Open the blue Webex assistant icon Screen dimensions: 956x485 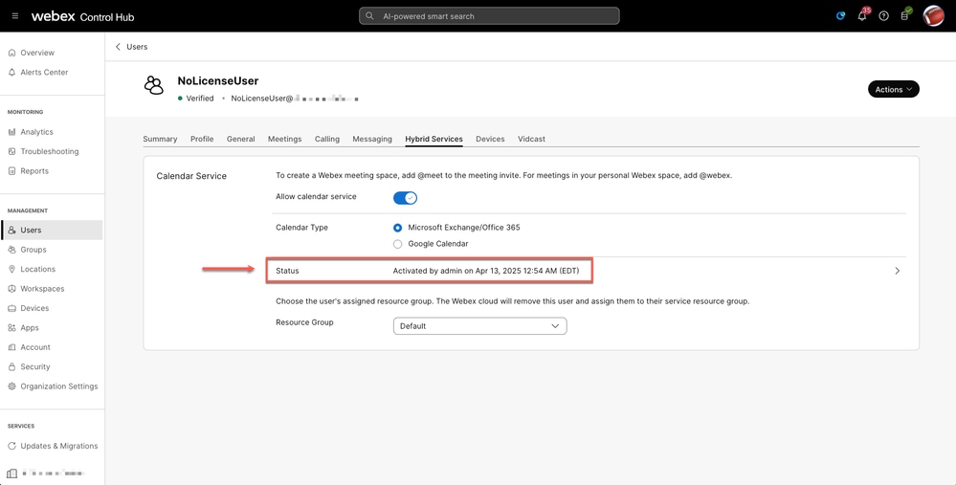tap(841, 16)
